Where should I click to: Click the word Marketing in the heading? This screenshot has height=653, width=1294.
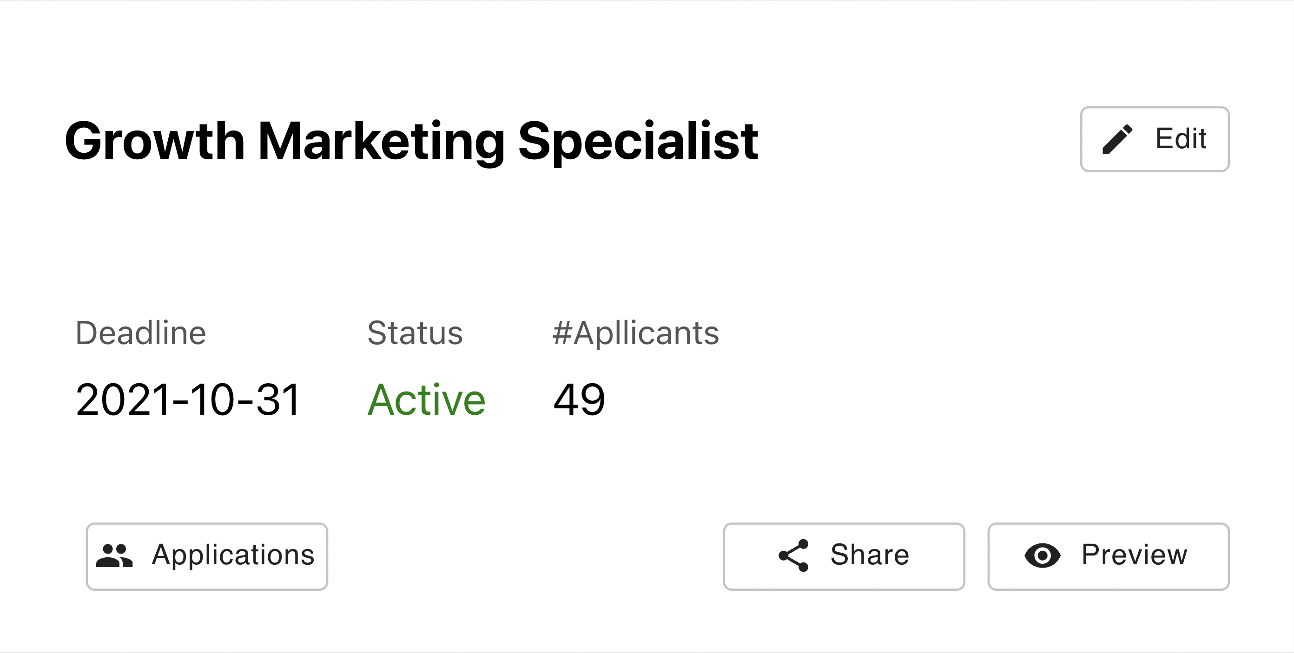point(381,142)
